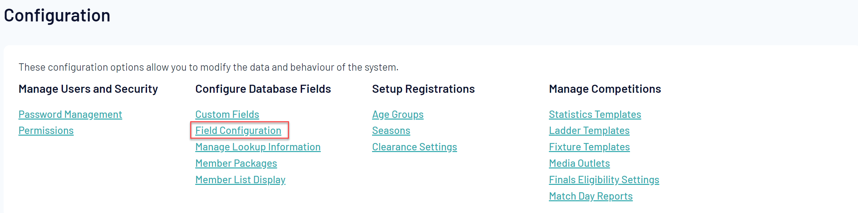Open Match Day Reports

(x=591, y=196)
